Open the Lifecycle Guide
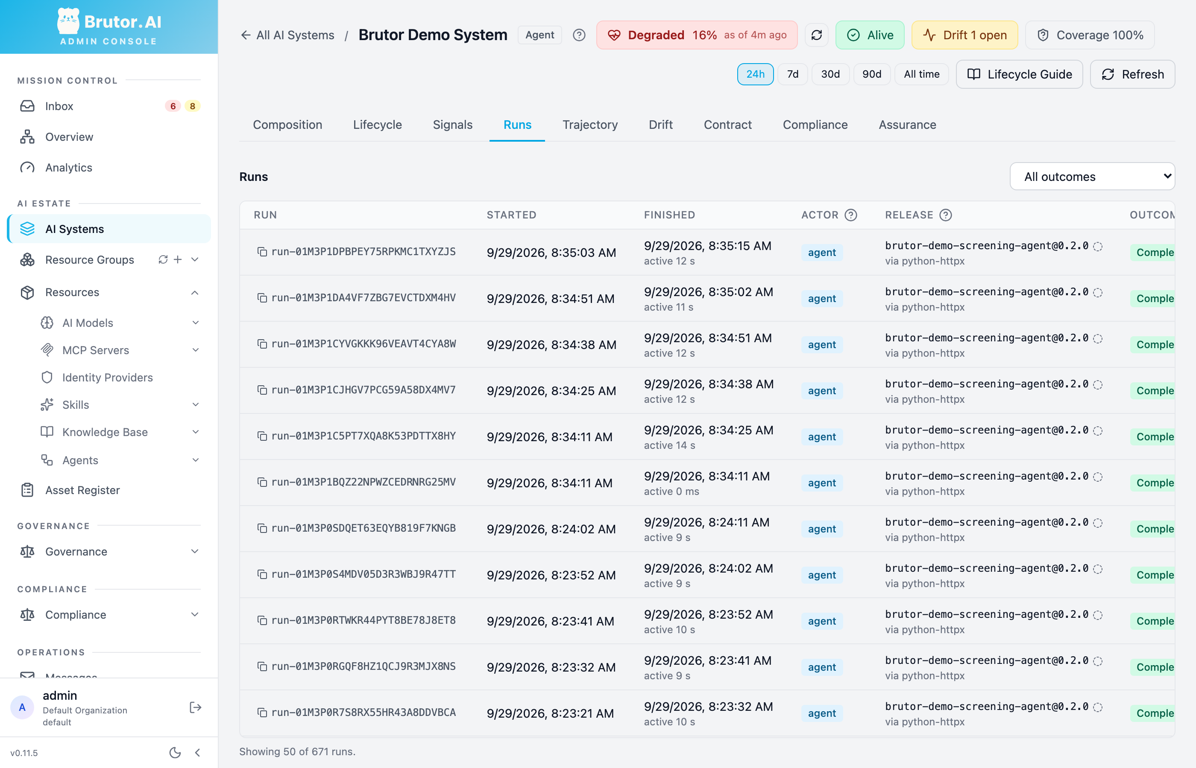The width and height of the screenshot is (1196, 768). [x=1019, y=74]
